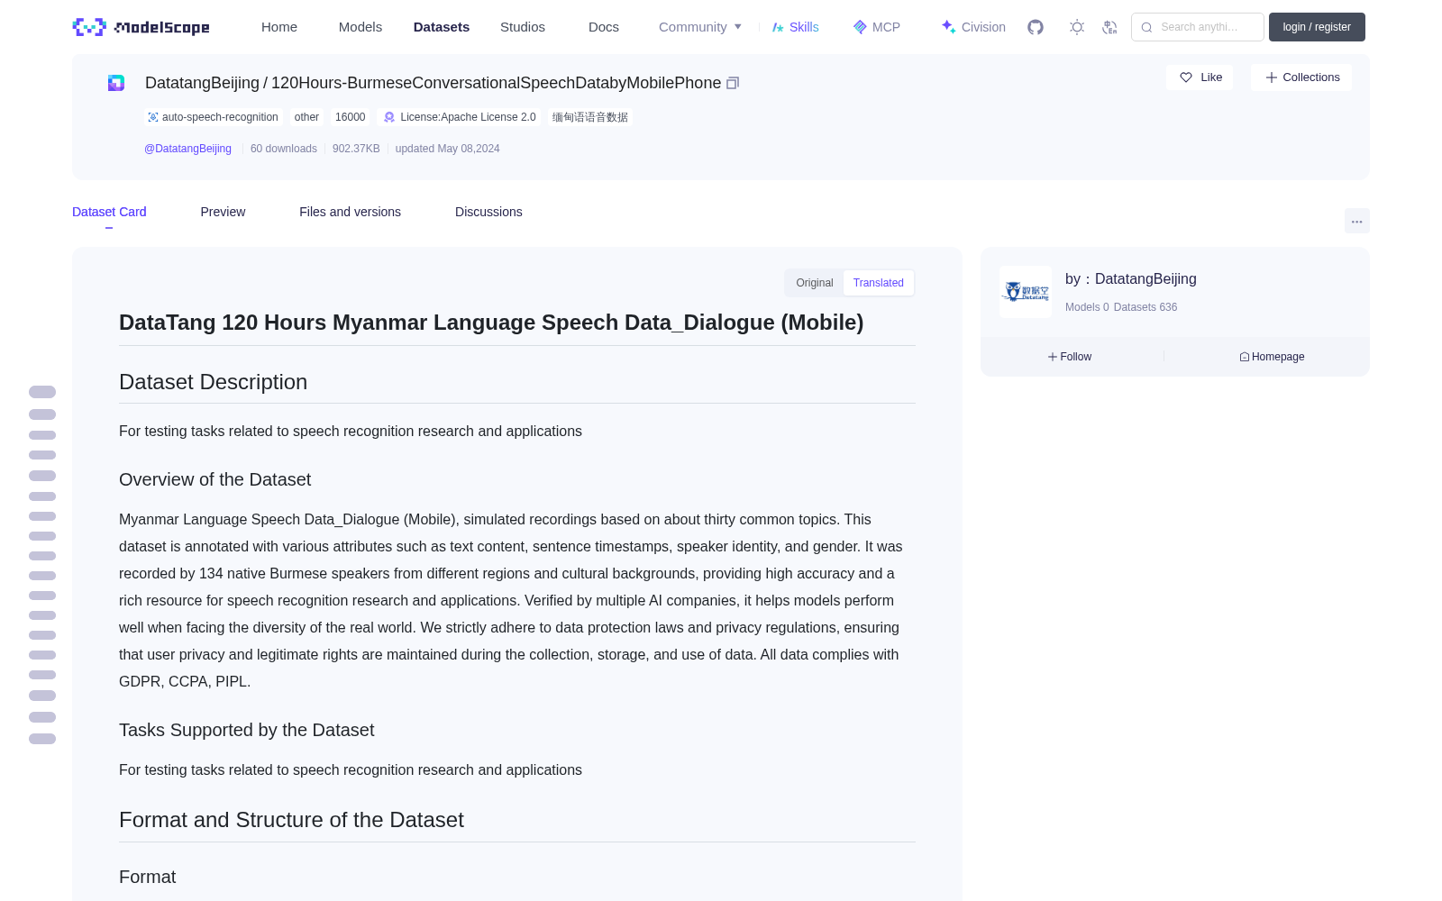
Task: Open the Files and versions tab
Action: (x=350, y=212)
